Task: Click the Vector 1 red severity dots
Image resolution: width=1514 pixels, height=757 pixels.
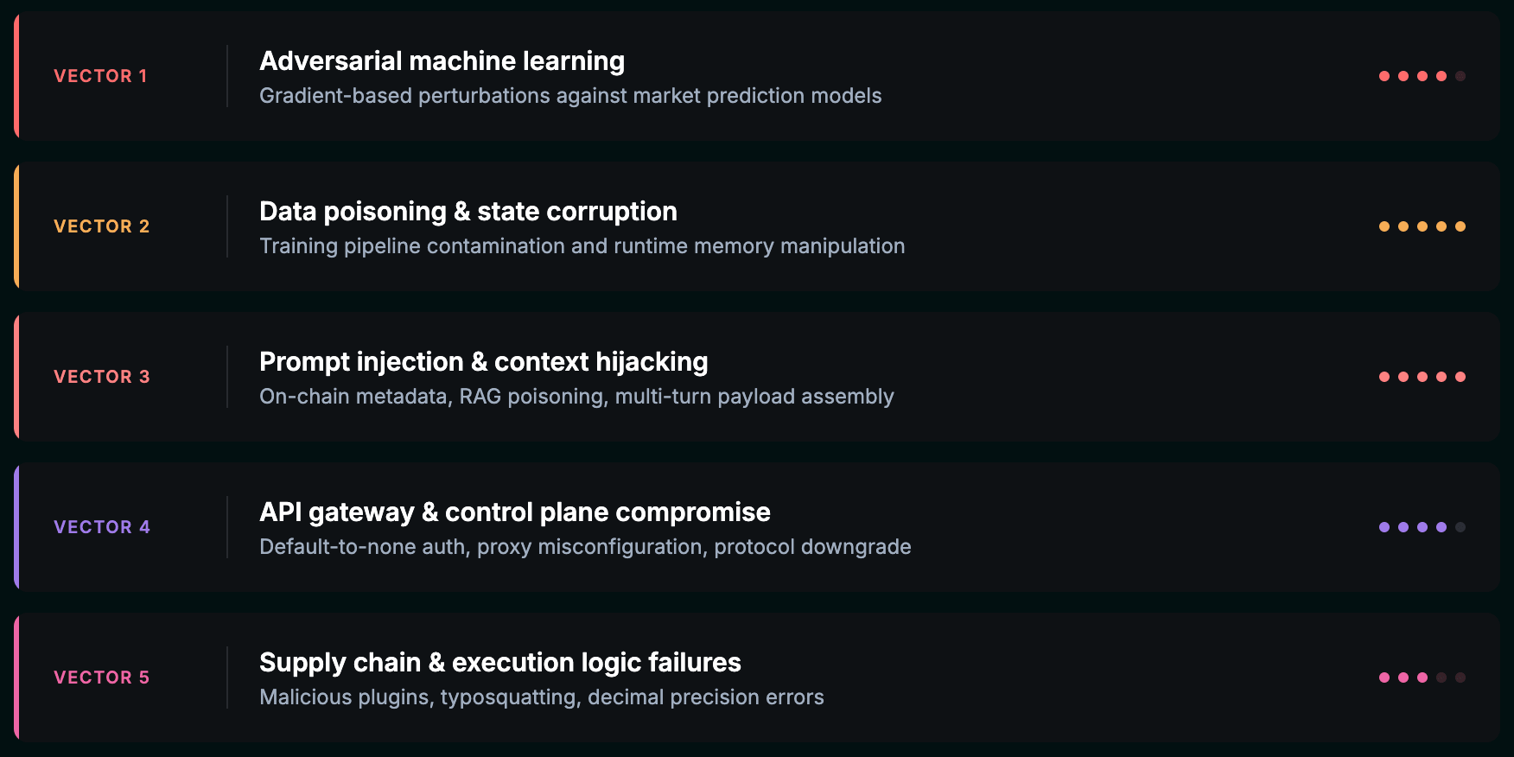Action: [x=1422, y=76]
